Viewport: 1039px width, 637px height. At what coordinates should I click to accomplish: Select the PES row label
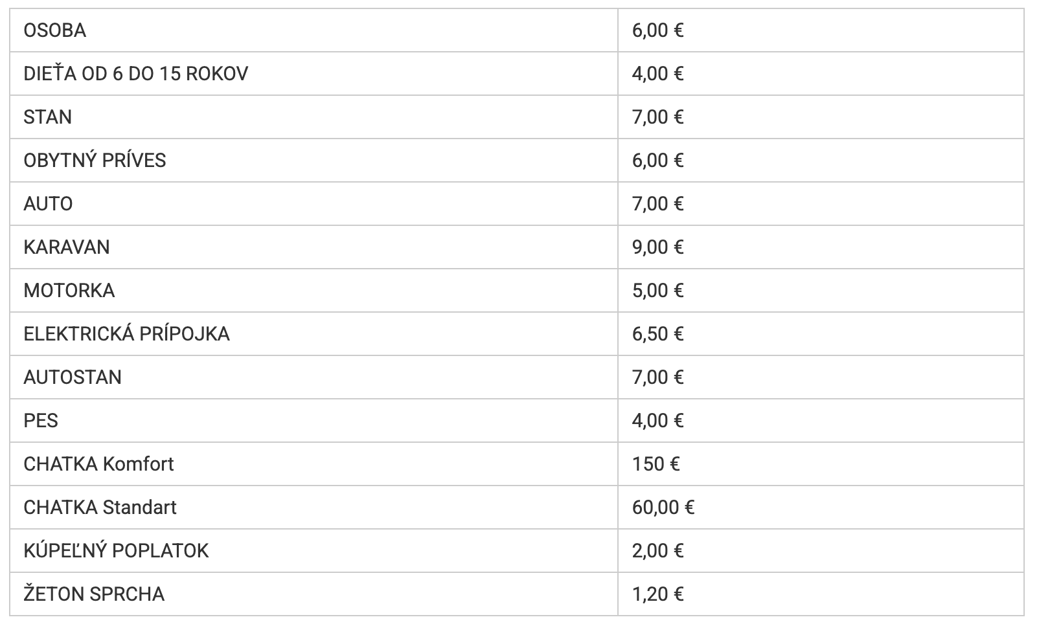(x=41, y=421)
